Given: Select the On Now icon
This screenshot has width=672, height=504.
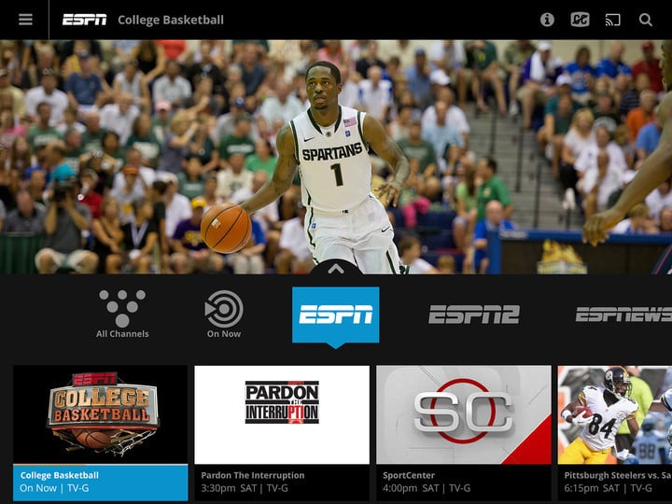Looking at the screenshot, I should click(224, 315).
